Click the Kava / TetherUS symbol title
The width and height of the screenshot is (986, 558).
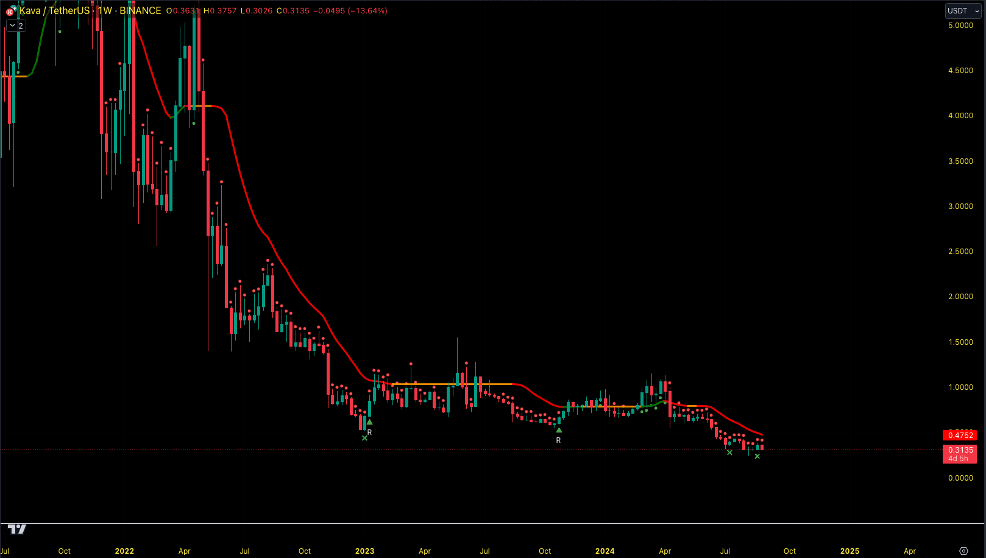click(x=54, y=11)
